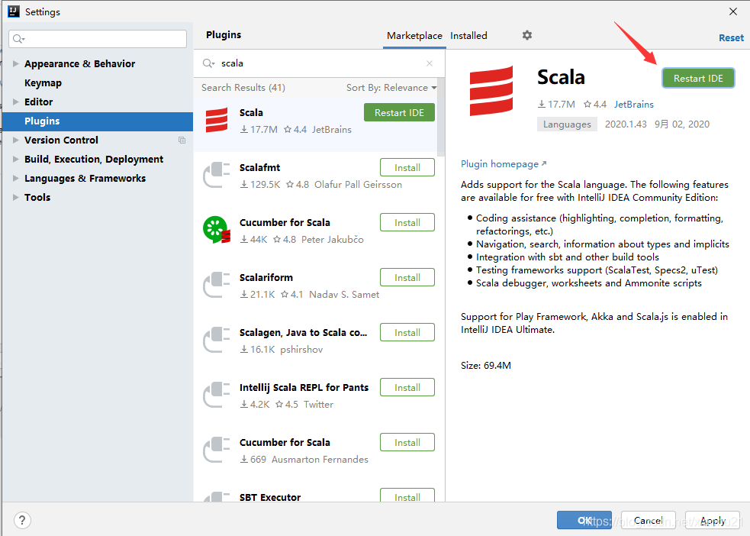The image size is (750, 536).
Task: Click the Scalariform plugin placeholder icon
Action: (x=217, y=285)
